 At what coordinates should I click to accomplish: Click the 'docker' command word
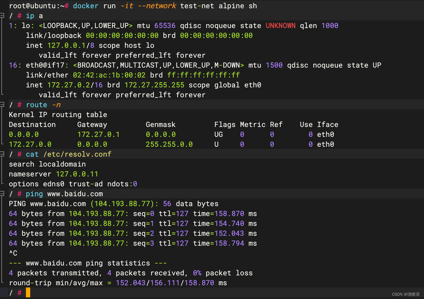[x=85, y=6]
